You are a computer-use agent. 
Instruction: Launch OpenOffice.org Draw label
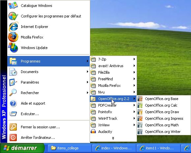click(162, 112)
